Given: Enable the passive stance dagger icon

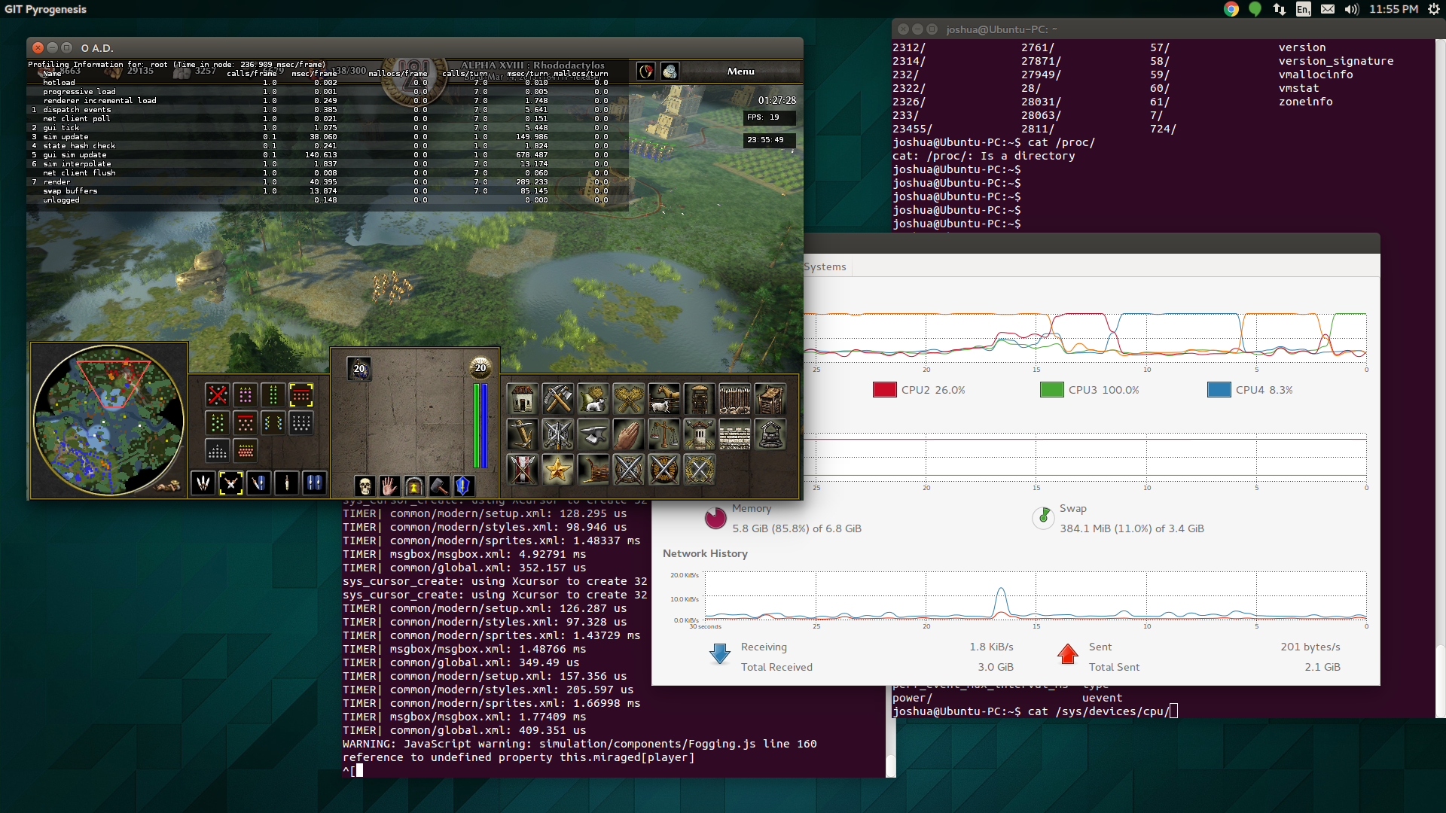Looking at the screenshot, I should click(x=287, y=483).
